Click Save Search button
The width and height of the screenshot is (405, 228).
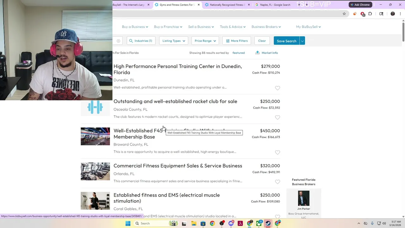(x=287, y=41)
